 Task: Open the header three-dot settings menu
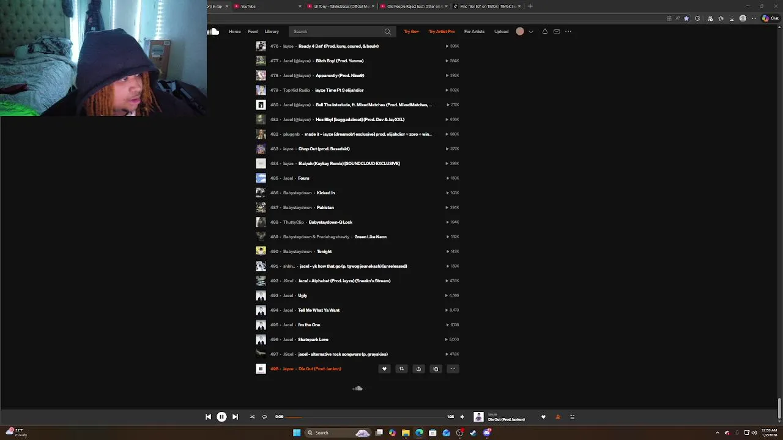click(568, 31)
